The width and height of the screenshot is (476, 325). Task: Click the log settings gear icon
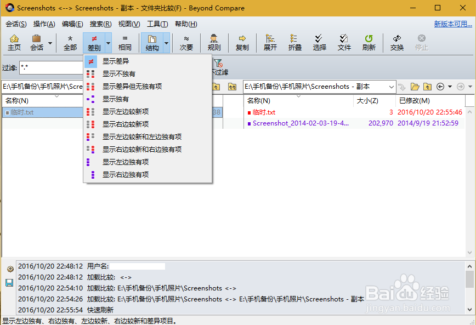10,269
